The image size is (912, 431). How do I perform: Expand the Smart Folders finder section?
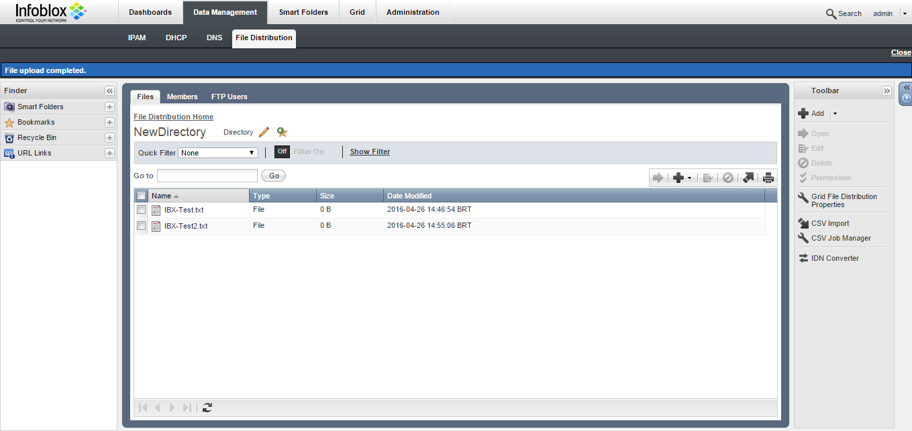point(109,107)
